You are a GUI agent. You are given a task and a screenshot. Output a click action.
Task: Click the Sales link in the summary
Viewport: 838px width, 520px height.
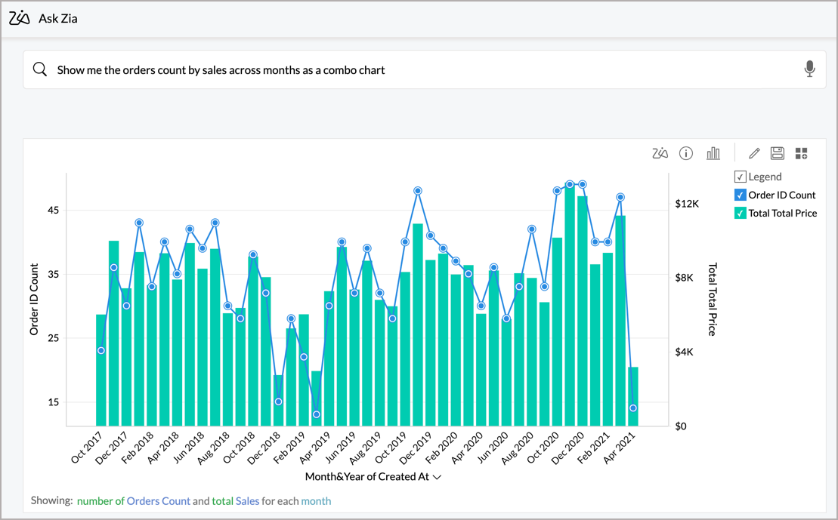coord(247,500)
